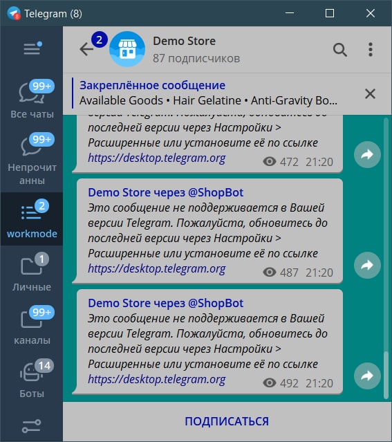Viewport: 392px width, 442px height.
Task: Go back using the arrow icon
Action: click(x=86, y=49)
